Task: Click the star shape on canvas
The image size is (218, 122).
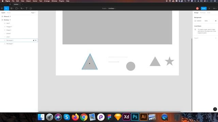Action: point(170,61)
